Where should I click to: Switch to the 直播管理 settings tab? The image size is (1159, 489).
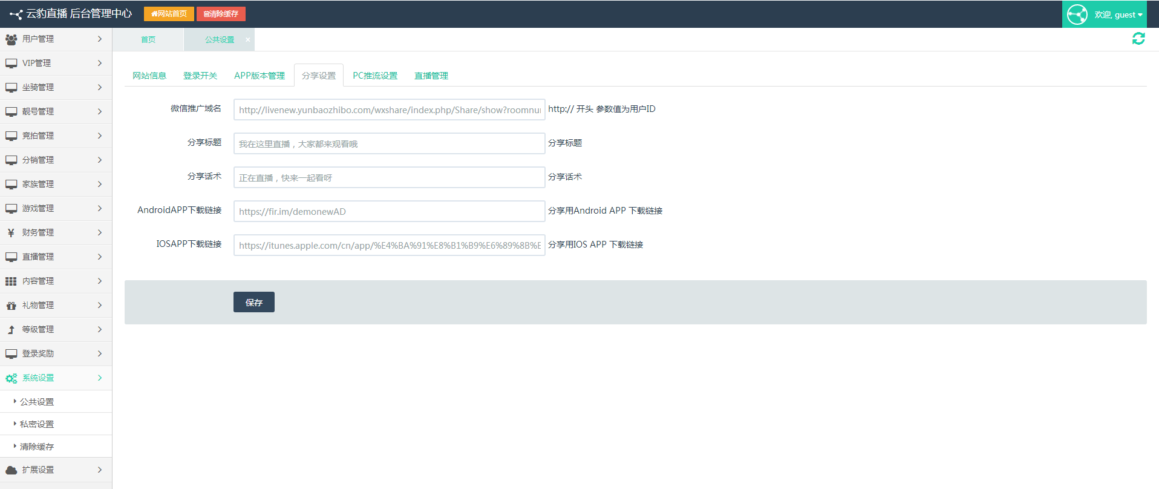click(x=431, y=76)
